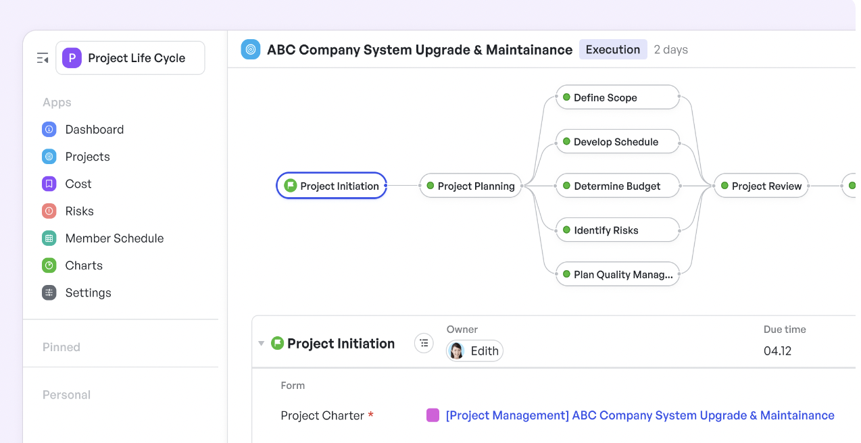The height and width of the screenshot is (443, 861).
Task: Click the '2 days' duration text
Action: [x=671, y=50]
